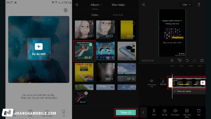
Task: Select the Xóa delete icon
Action: (199, 112)
